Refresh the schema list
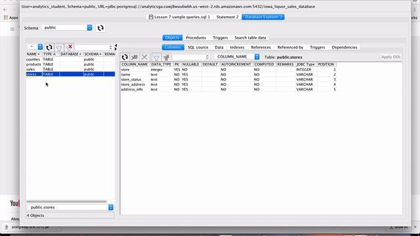Viewport: 420px width, 236px height. pos(100,28)
